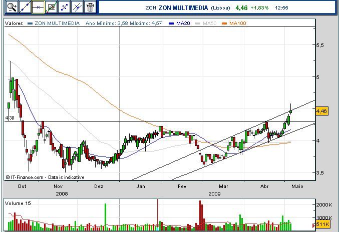The image size is (339, 232).
Task: Click the ZON MULTIMEDIA title text
Action: (183, 8)
